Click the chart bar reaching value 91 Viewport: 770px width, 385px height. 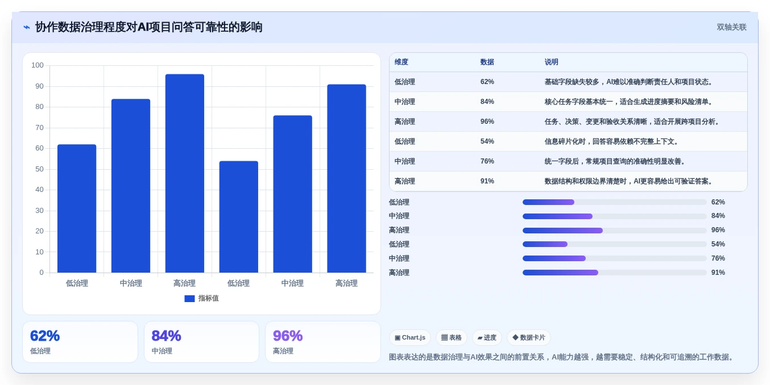[346, 178]
